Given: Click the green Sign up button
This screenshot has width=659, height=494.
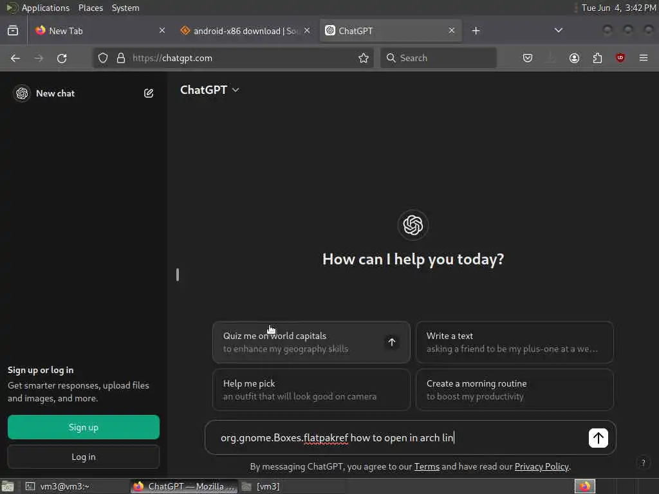Looking at the screenshot, I should (x=84, y=427).
